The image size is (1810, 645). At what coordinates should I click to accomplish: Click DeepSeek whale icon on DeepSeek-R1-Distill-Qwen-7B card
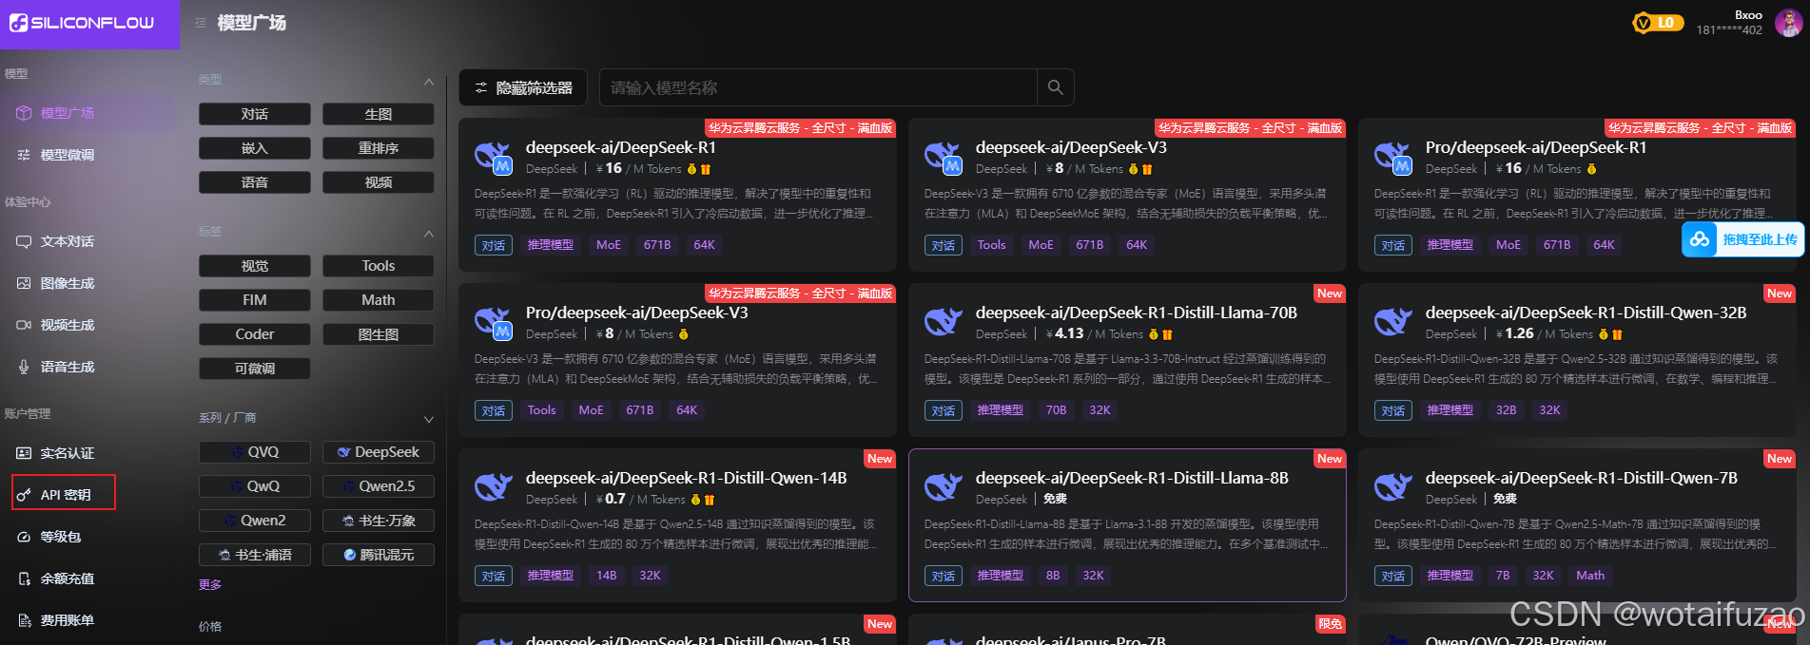coord(1393,486)
